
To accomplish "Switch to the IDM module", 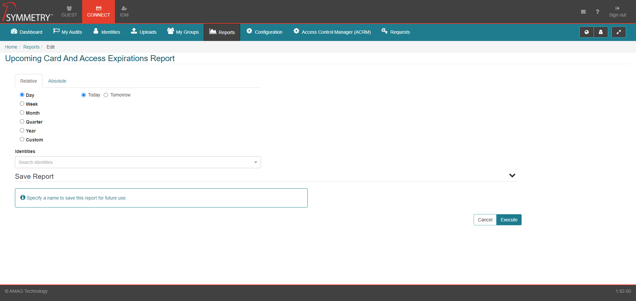I will tap(124, 12).
